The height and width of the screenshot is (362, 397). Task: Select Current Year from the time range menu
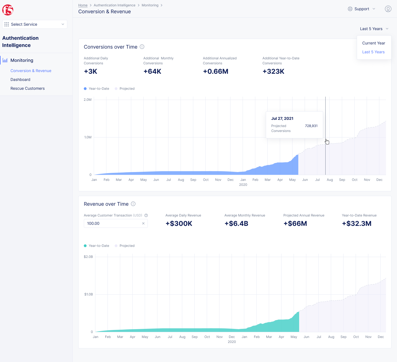pos(374,43)
